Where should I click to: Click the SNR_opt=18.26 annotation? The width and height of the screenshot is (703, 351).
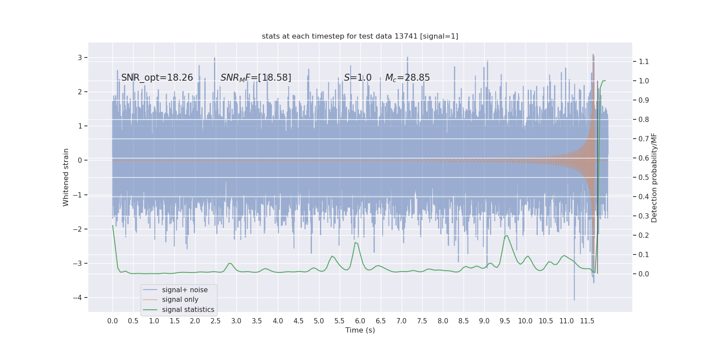pyautogui.click(x=157, y=78)
